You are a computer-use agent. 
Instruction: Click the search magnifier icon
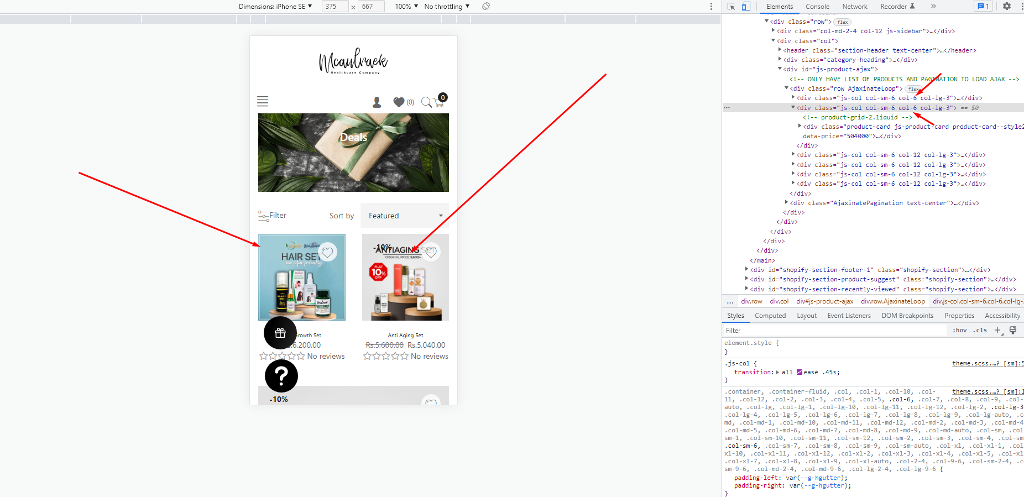pos(426,102)
